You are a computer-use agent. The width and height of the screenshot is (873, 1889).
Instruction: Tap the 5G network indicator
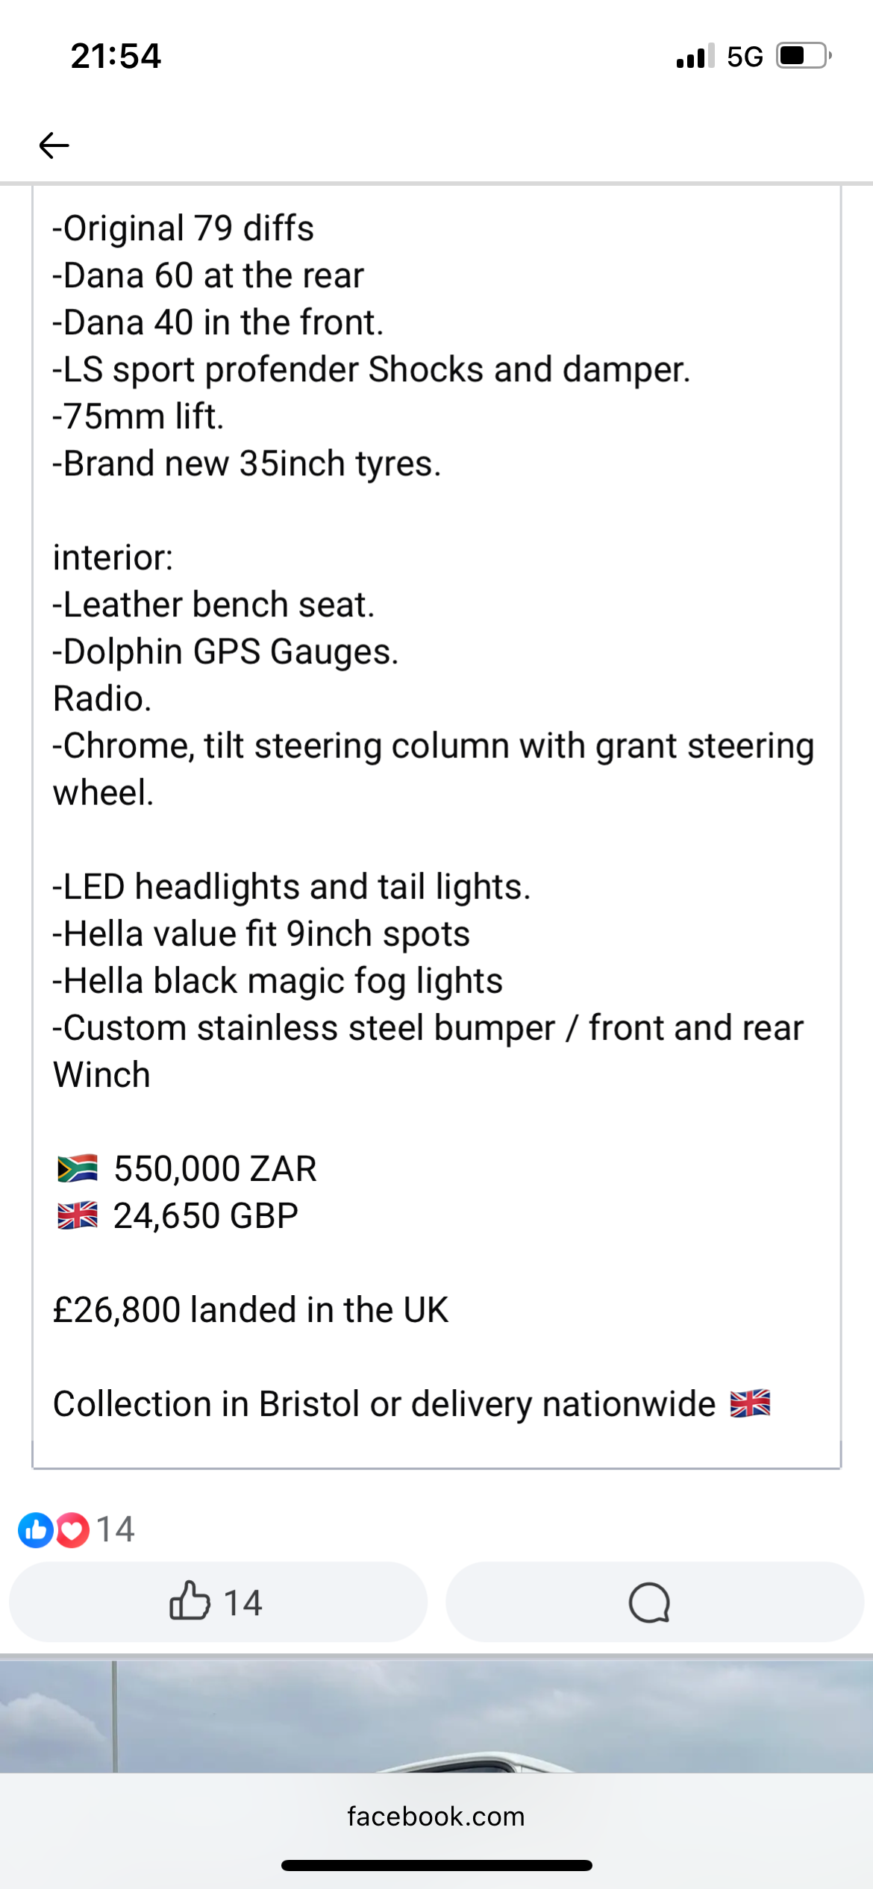(745, 57)
